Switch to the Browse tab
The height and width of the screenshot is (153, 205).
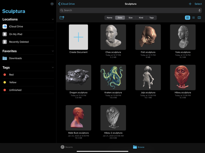139,147
